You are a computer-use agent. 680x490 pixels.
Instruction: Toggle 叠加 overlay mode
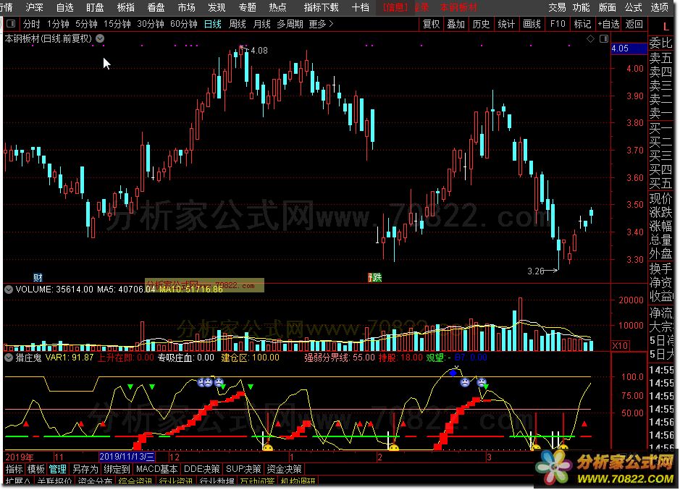pyautogui.click(x=456, y=24)
